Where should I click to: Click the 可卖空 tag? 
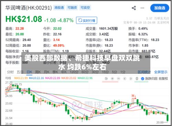pos(85,8)
